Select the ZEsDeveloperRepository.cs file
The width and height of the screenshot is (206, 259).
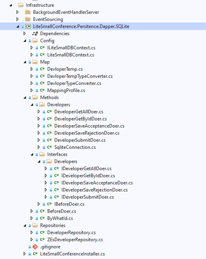(75, 240)
